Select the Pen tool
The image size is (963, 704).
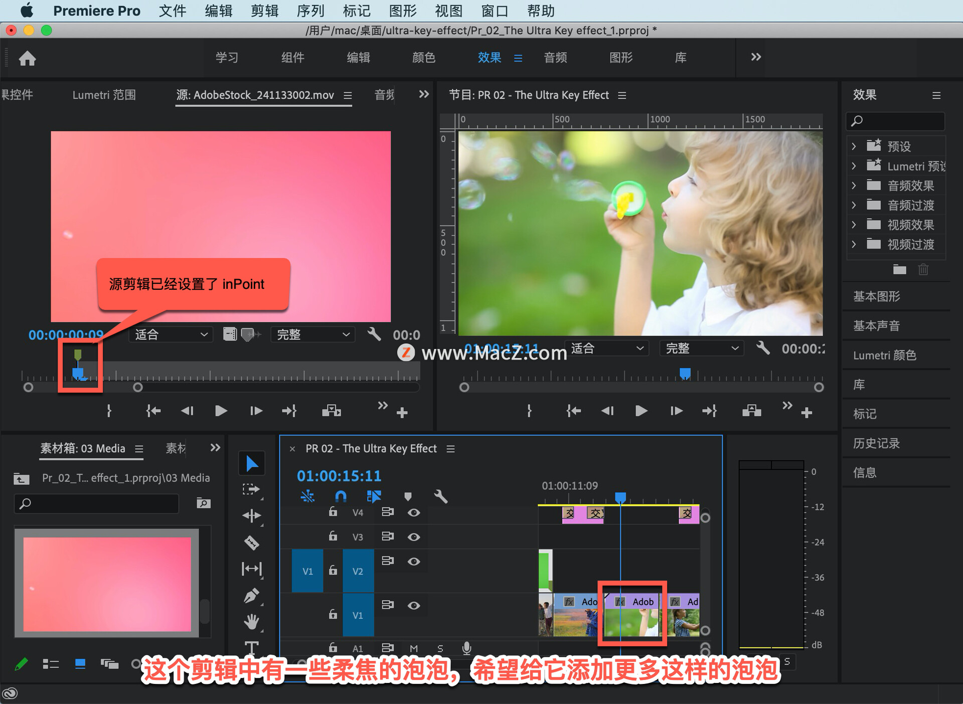[251, 596]
